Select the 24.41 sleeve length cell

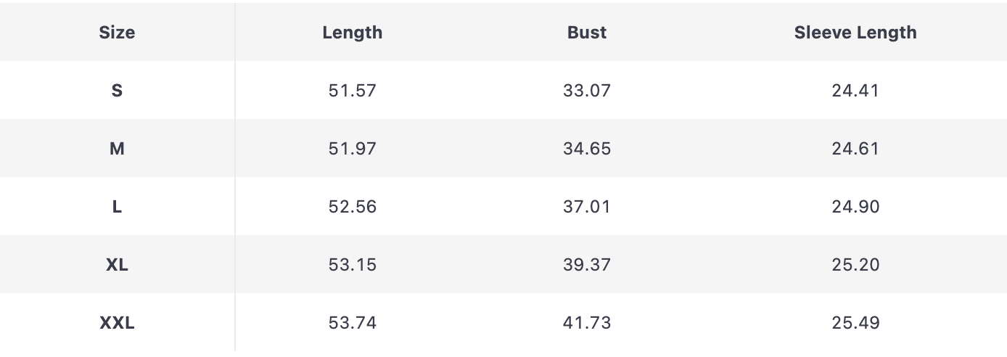click(x=855, y=91)
